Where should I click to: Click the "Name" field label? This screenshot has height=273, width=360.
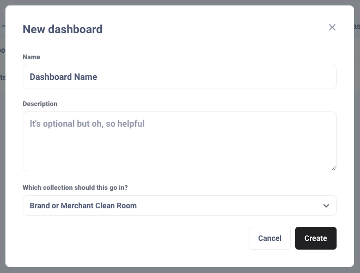pyautogui.click(x=32, y=57)
